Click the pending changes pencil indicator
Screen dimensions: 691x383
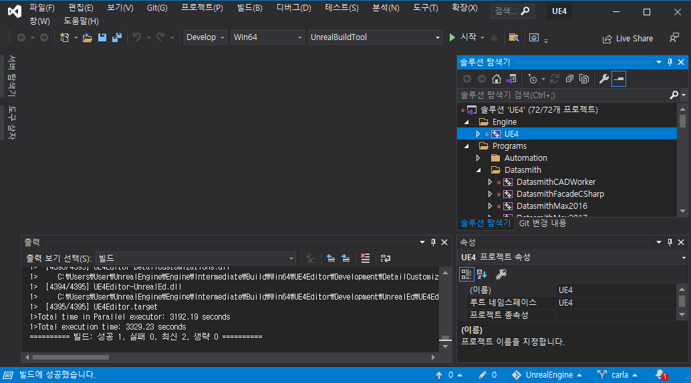tap(487, 375)
